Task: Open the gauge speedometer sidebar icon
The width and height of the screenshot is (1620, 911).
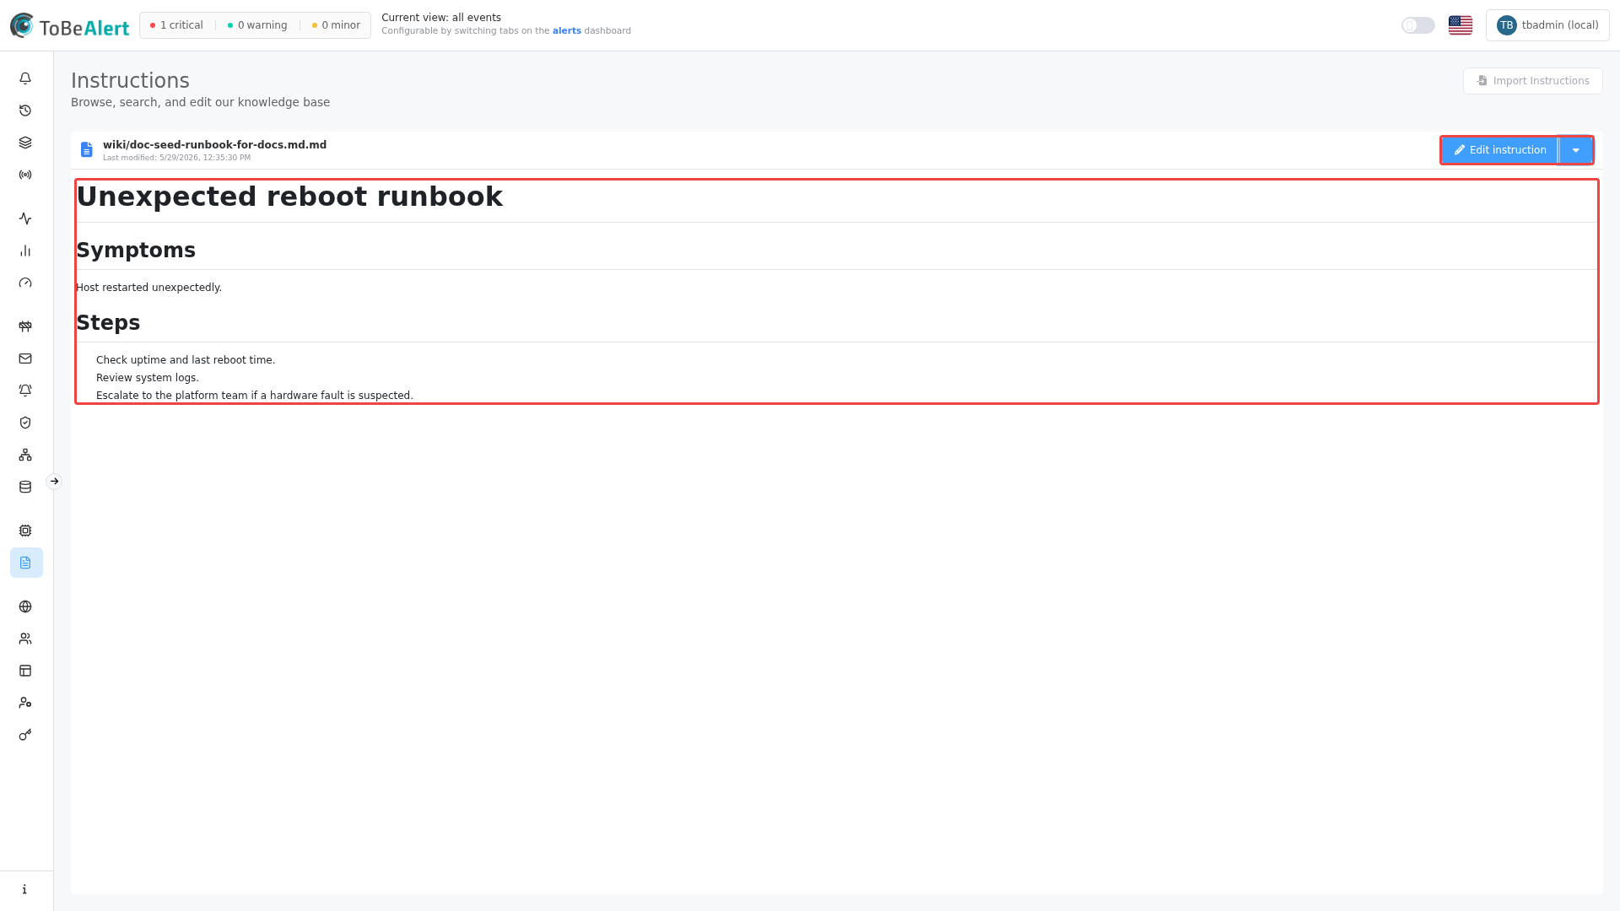Action: point(25,283)
